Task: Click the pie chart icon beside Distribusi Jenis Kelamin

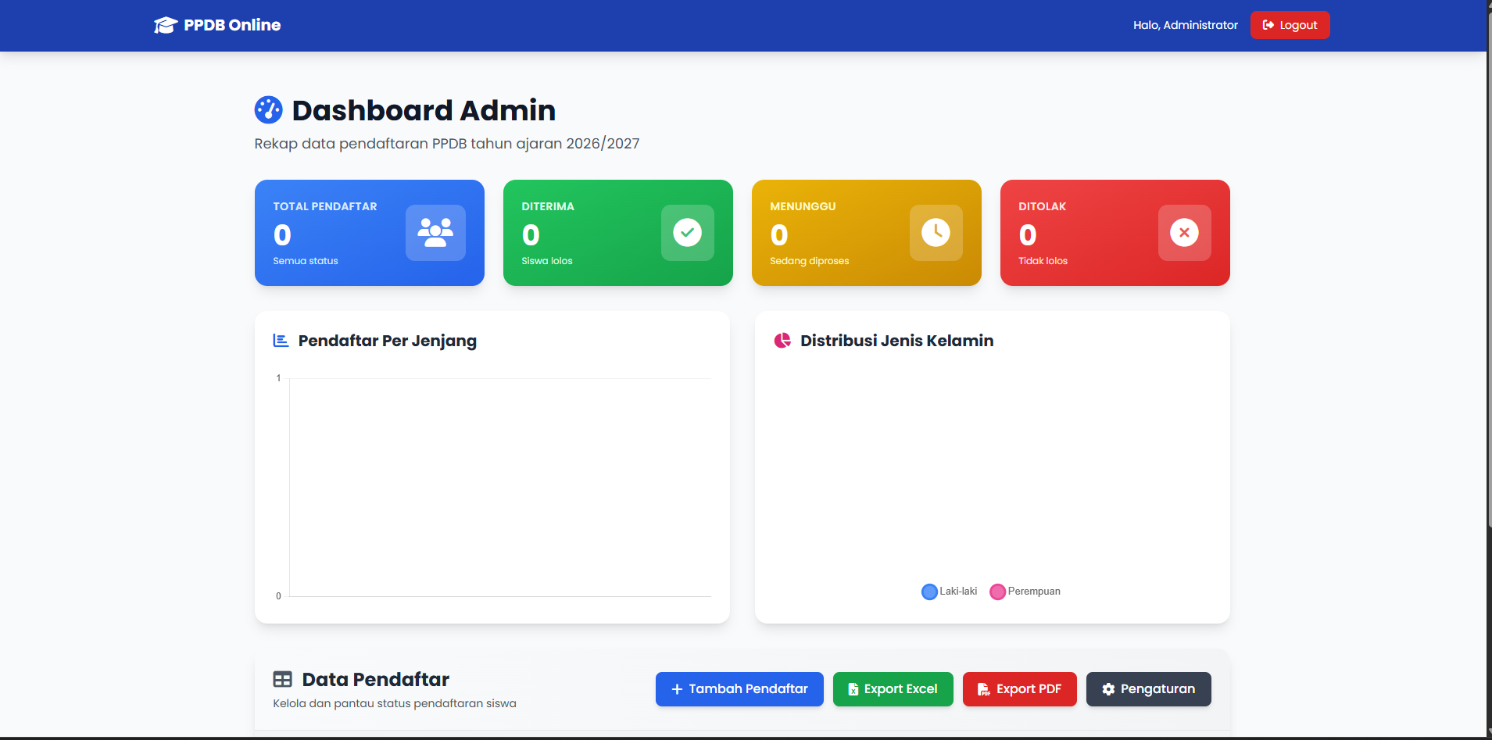Action: pos(782,340)
